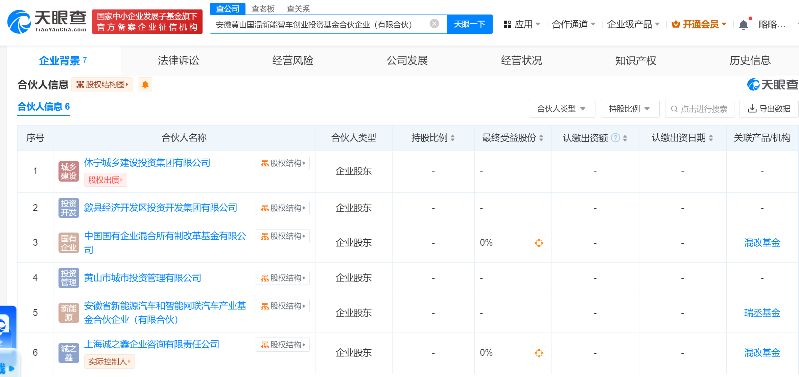The height and width of the screenshot is (377, 799).
Task: Expand the 合伙人类型 filter dropdown
Action: pyautogui.click(x=562, y=109)
